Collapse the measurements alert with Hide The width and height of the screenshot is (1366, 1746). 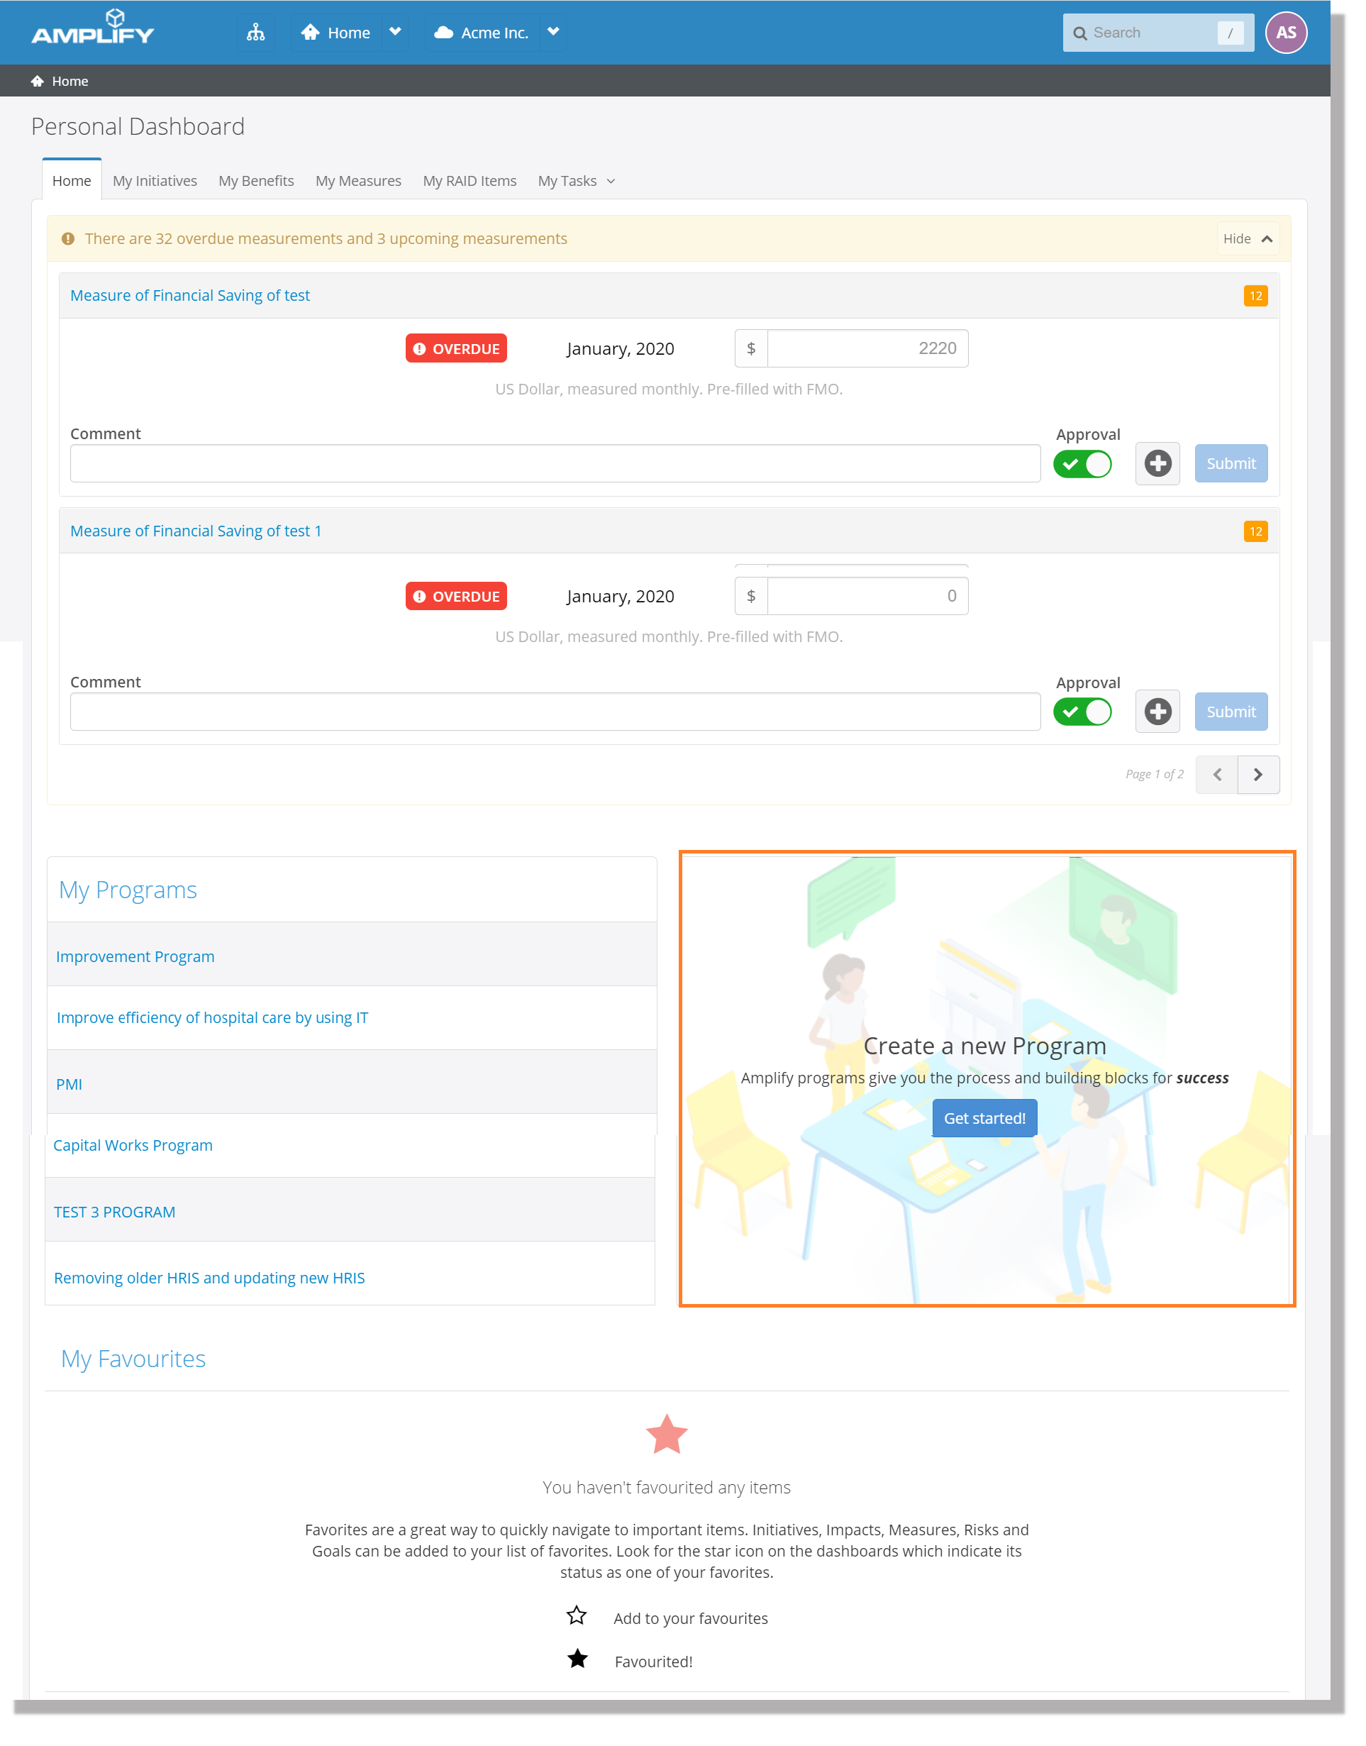1247,239
